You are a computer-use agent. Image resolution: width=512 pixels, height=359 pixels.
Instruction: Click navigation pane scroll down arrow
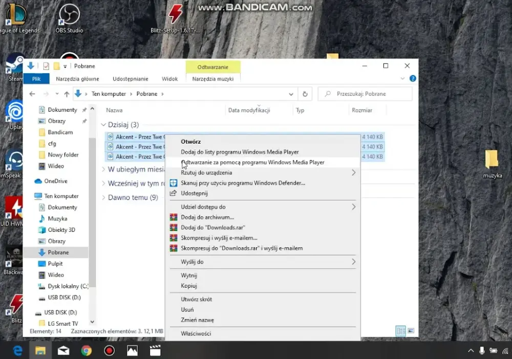coord(92,322)
